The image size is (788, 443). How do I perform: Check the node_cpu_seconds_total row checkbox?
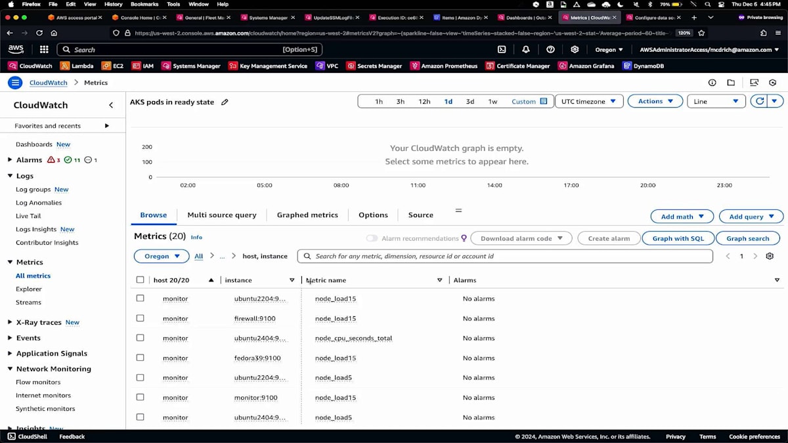pyautogui.click(x=140, y=337)
